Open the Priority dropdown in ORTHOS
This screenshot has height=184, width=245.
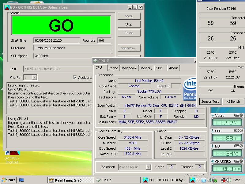pos(34,77)
